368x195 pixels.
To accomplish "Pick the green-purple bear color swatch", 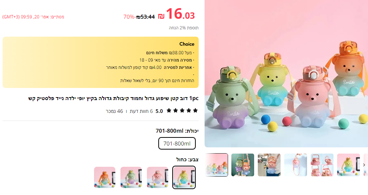I will point(131,177).
